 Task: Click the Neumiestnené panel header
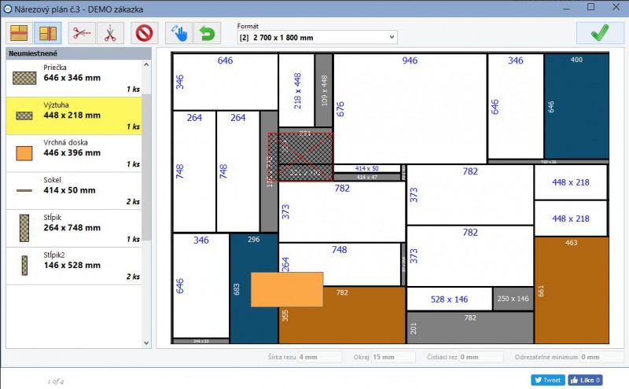pos(78,53)
